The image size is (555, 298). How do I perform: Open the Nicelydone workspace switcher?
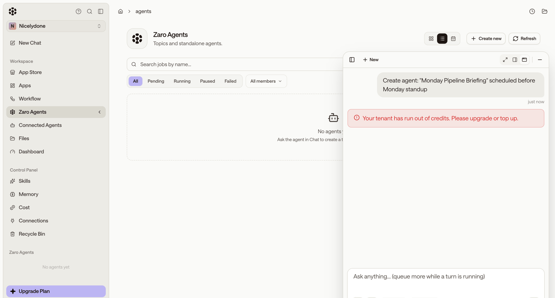click(56, 26)
